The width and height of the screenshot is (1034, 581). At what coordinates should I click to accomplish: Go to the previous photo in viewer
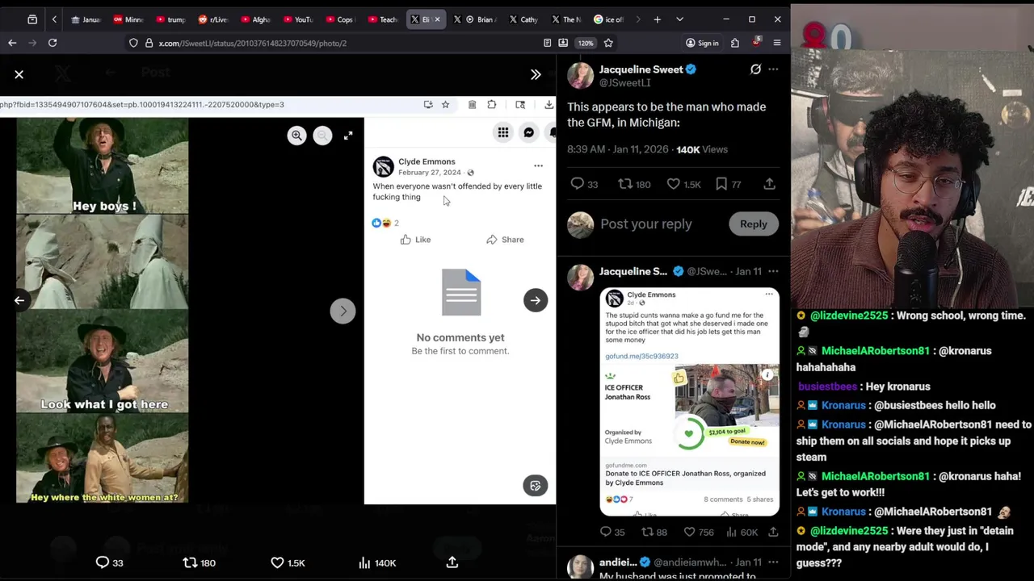pos(19,300)
